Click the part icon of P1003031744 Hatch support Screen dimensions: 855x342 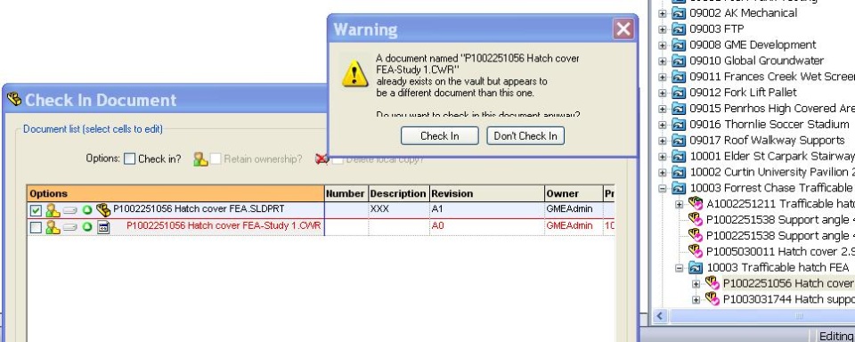click(712, 298)
